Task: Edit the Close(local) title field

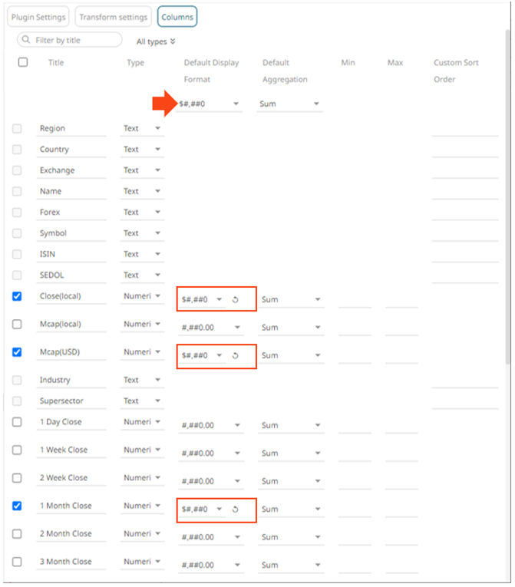Action: tap(71, 296)
